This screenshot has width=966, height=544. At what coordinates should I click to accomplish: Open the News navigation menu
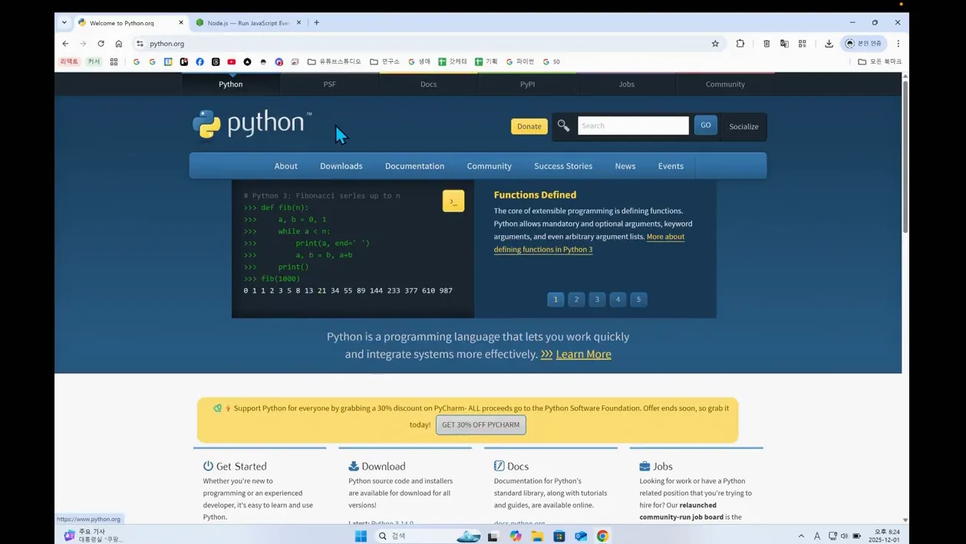(625, 165)
